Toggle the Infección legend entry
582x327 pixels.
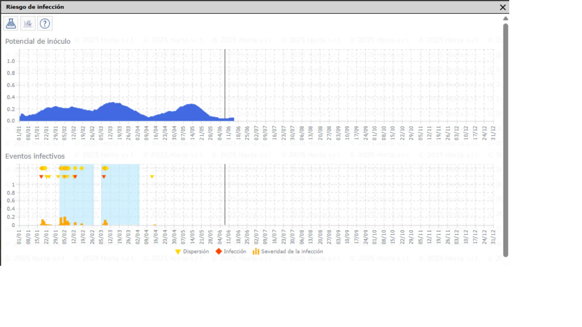point(231,251)
